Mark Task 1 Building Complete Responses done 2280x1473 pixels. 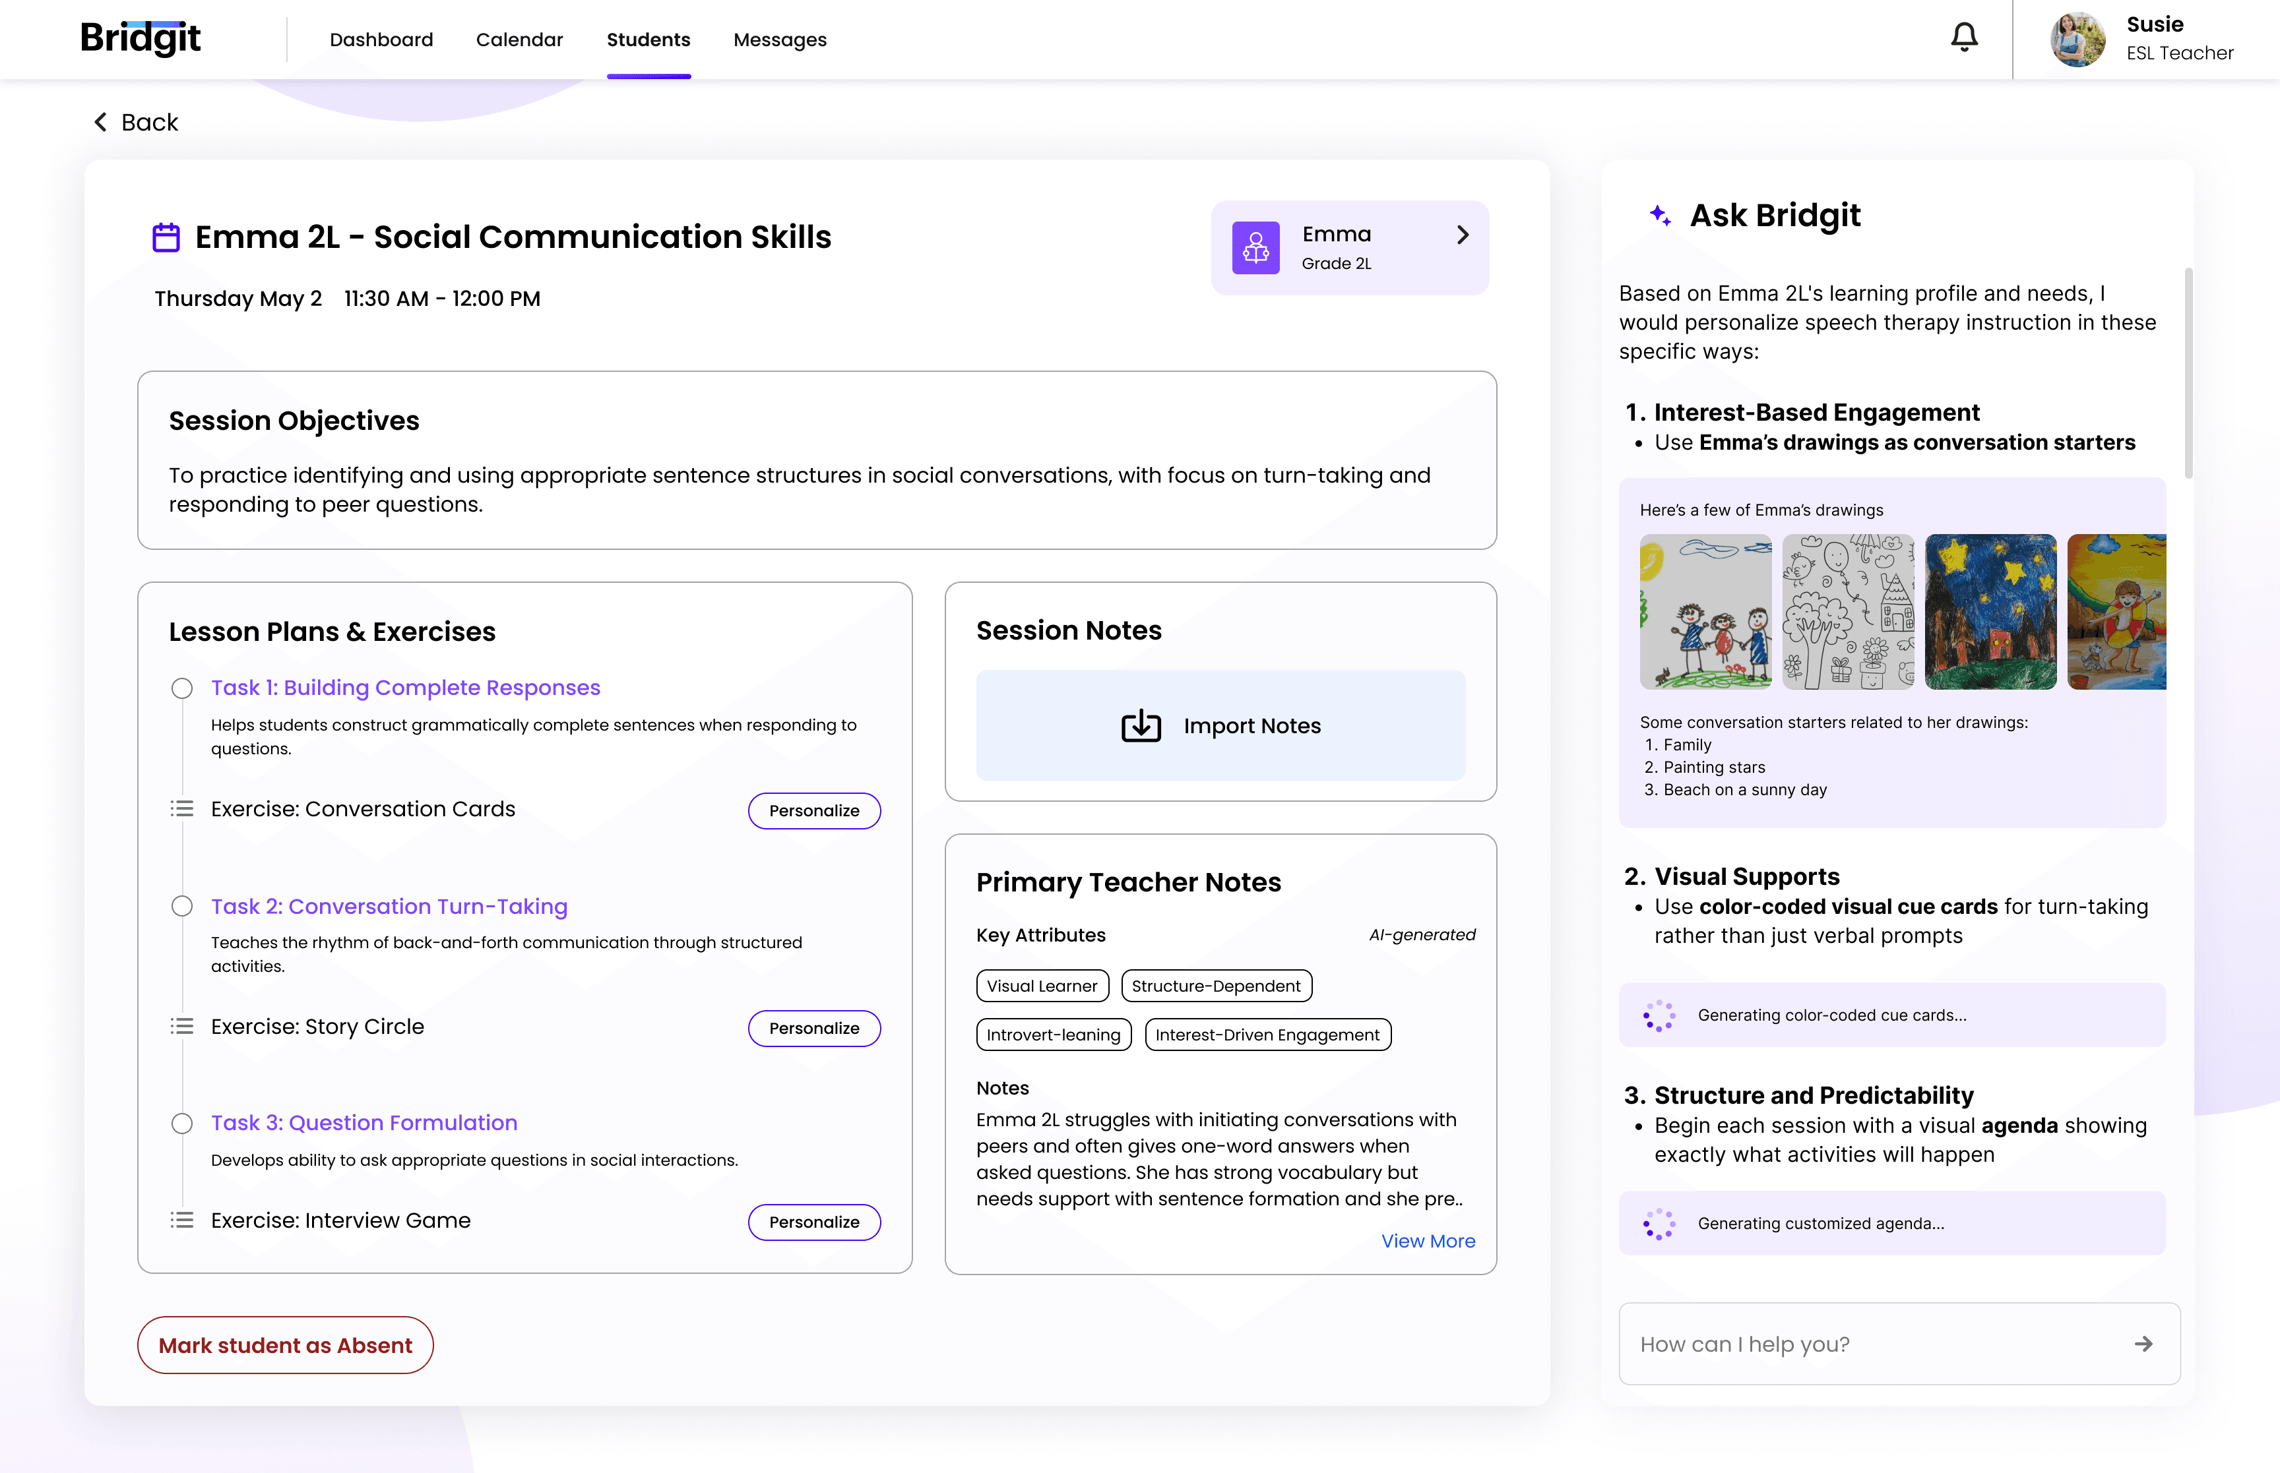(x=182, y=688)
